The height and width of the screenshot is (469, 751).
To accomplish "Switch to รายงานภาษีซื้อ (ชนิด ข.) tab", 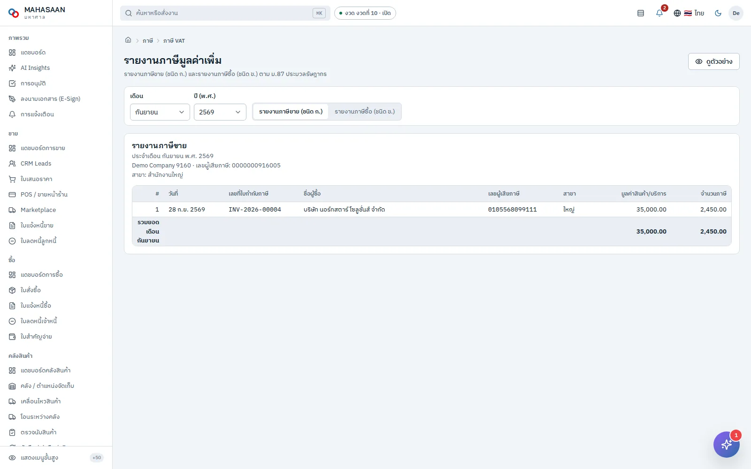I will [x=365, y=112].
